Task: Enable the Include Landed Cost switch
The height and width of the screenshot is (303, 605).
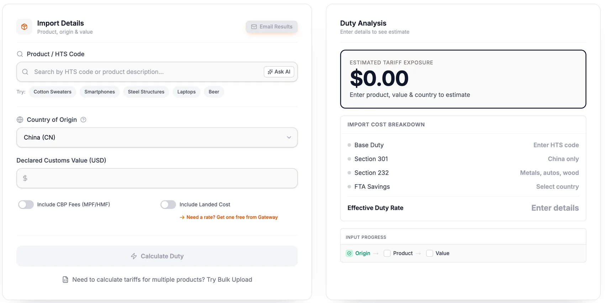Action: point(168,204)
